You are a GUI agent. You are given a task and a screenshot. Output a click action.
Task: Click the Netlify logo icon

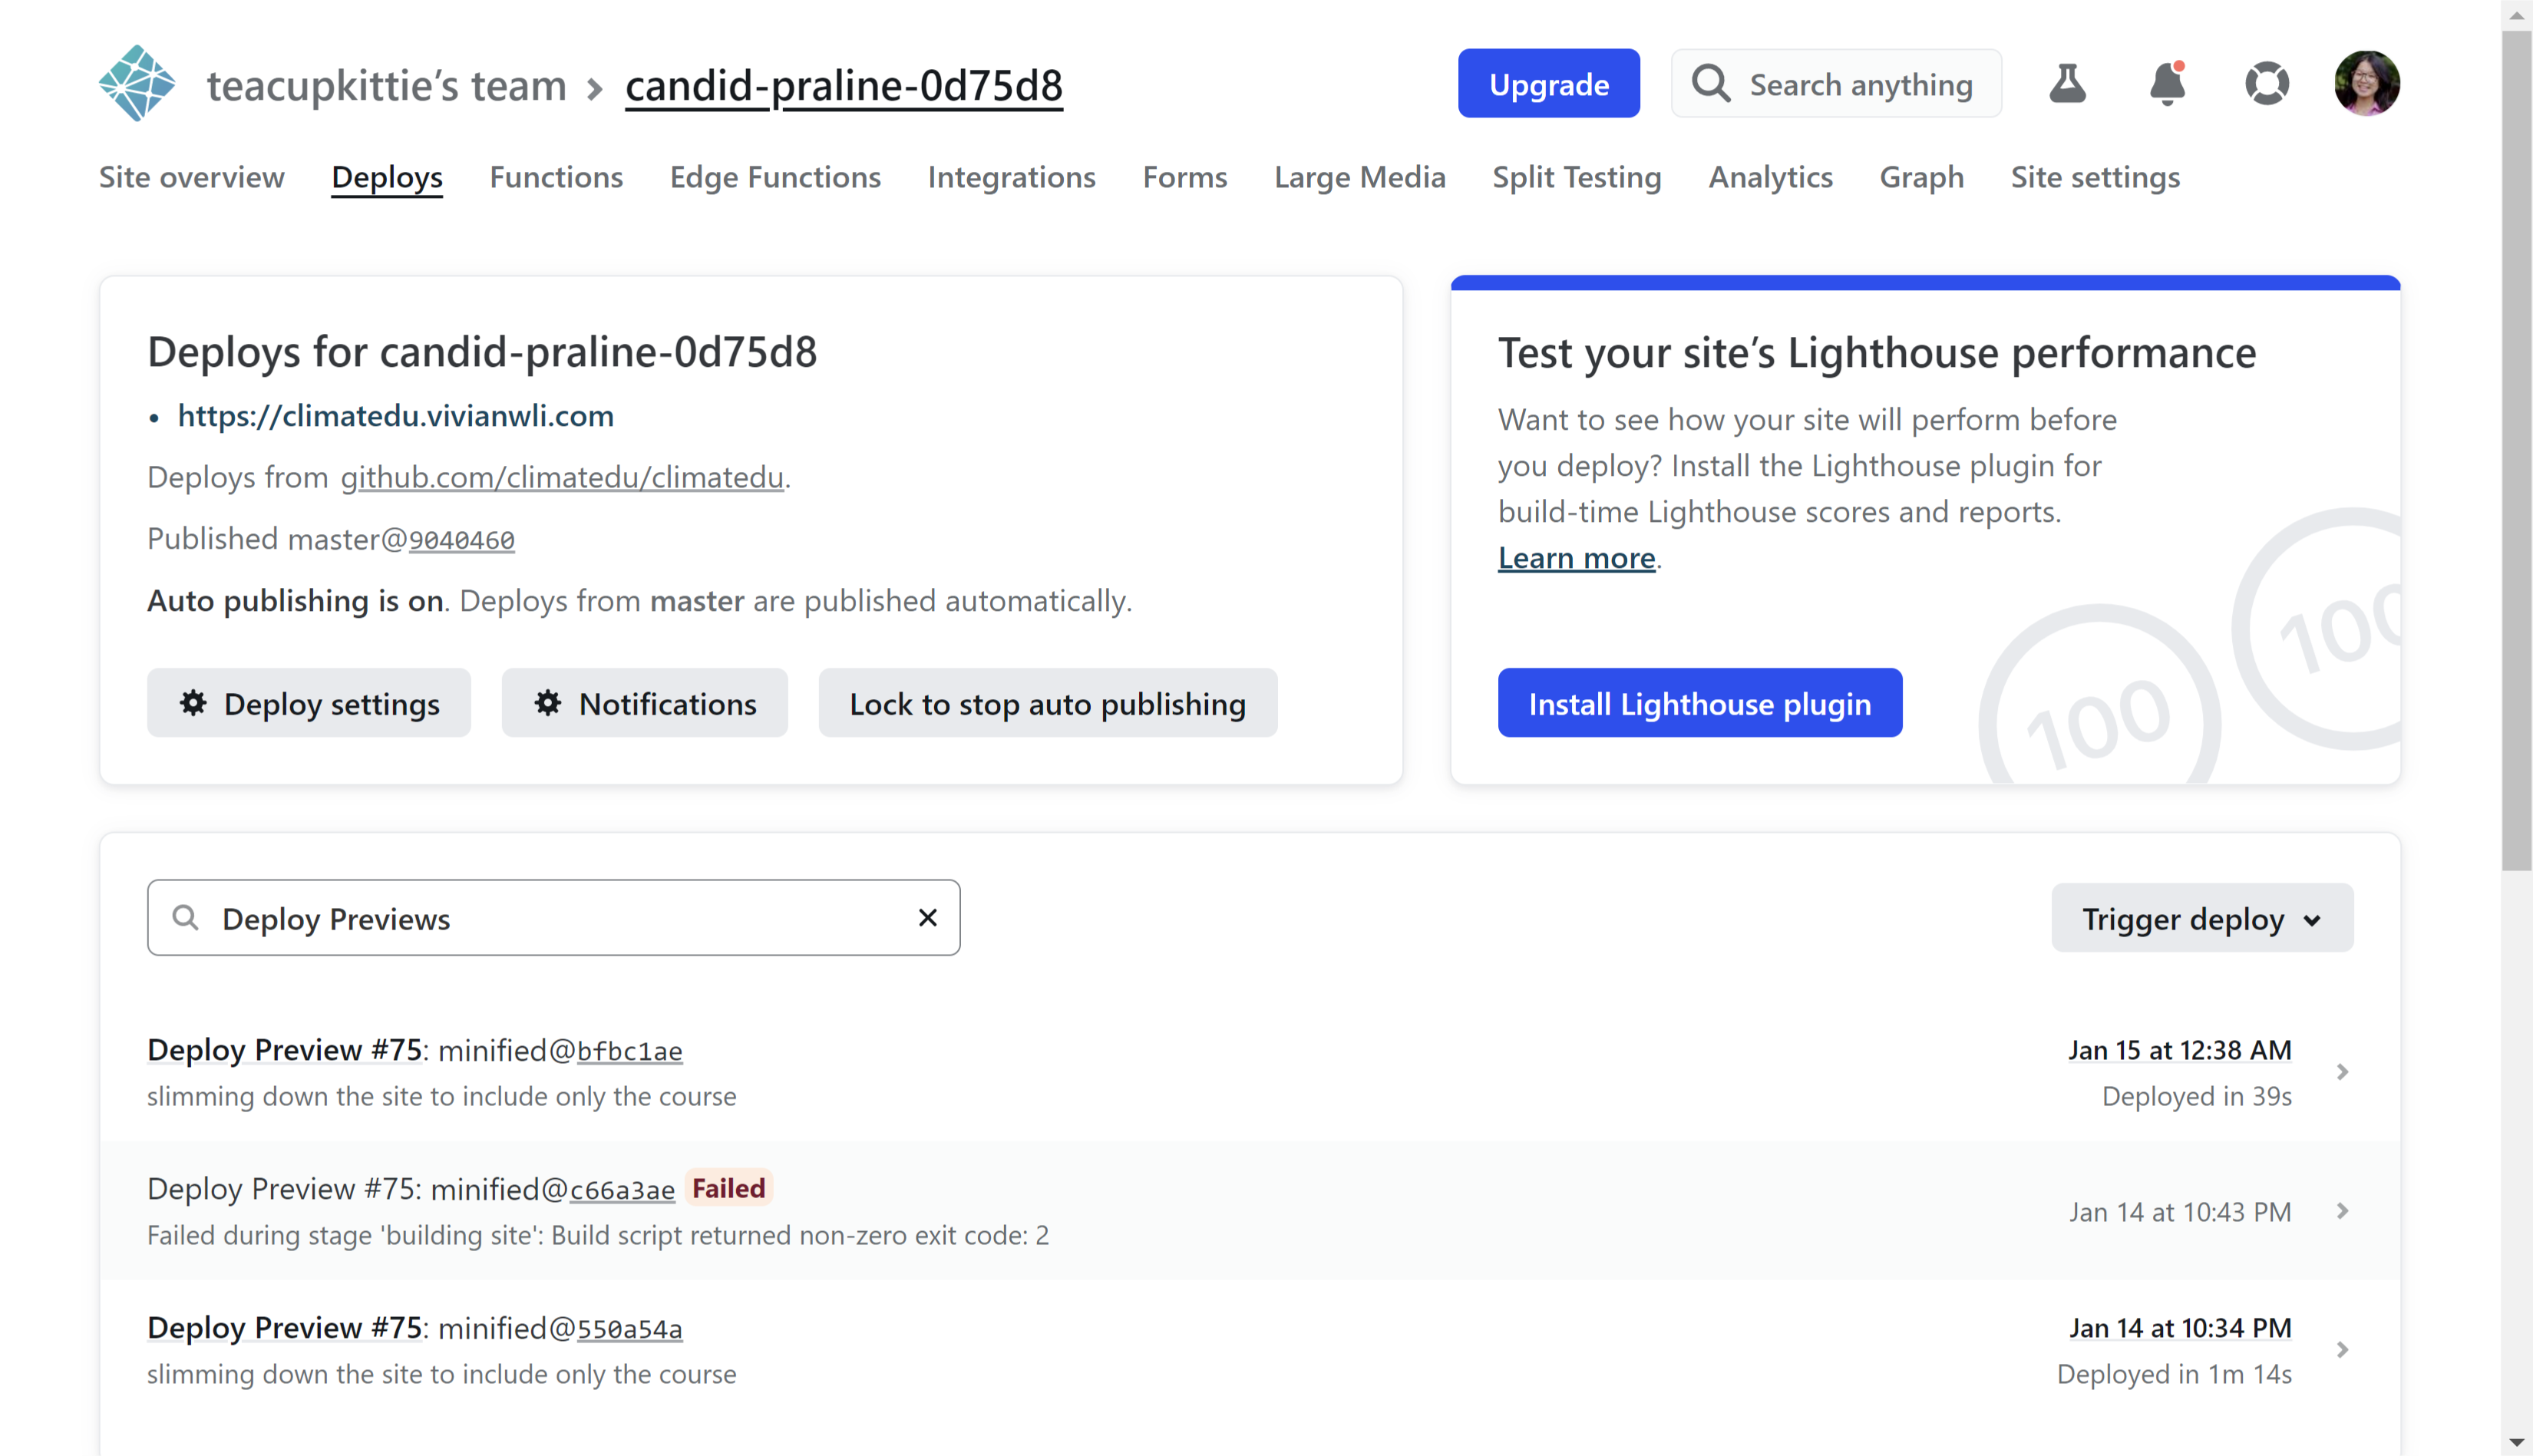click(137, 83)
